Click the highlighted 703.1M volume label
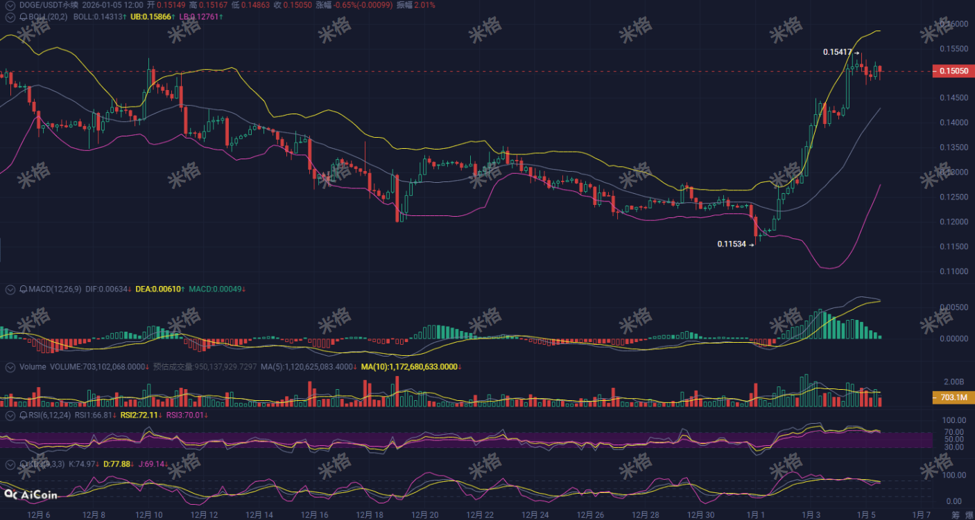The image size is (975, 520). click(953, 397)
